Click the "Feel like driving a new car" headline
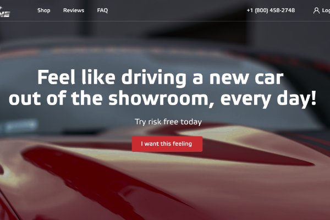The width and height of the screenshot is (330, 220). pyautogui.click(x=161, y=78)
